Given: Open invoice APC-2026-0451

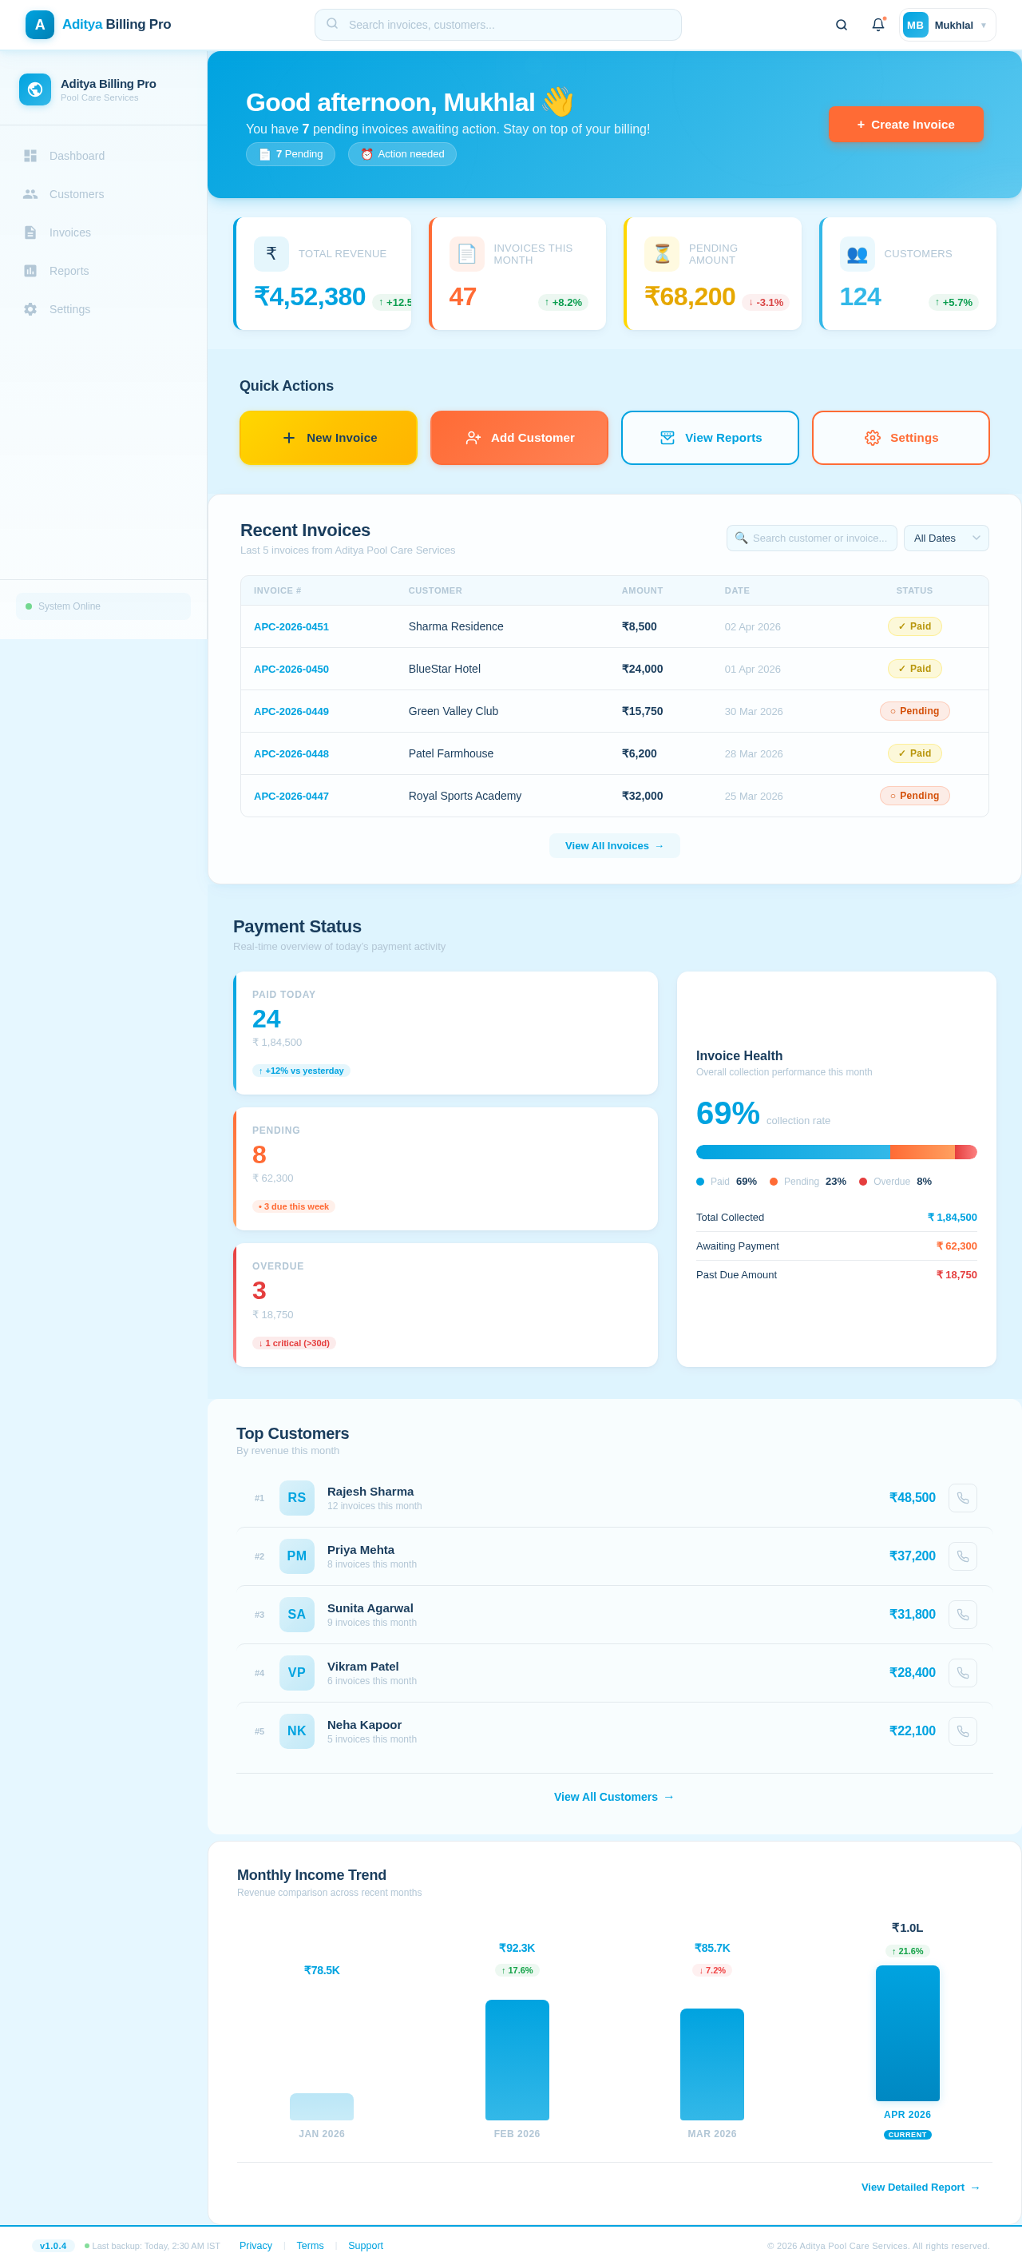Looking at the screenshot, I should tap(291, 627).
